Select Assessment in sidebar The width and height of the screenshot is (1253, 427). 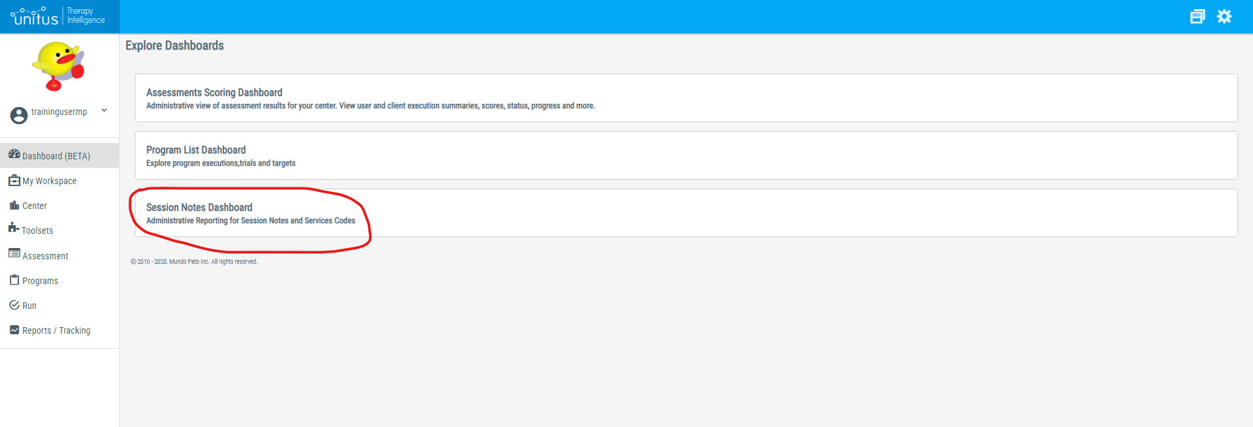click(59, 256)
